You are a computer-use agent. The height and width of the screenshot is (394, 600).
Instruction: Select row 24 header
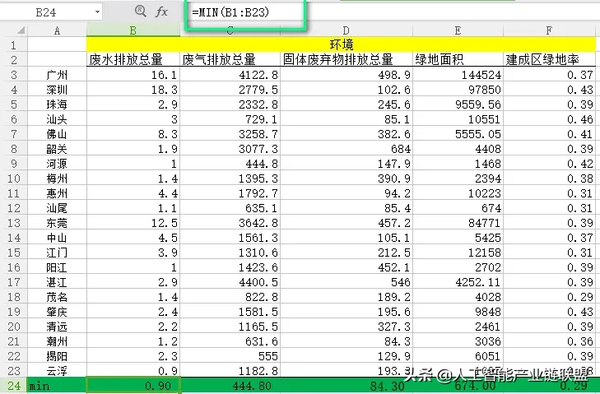(x=13, y=385)
